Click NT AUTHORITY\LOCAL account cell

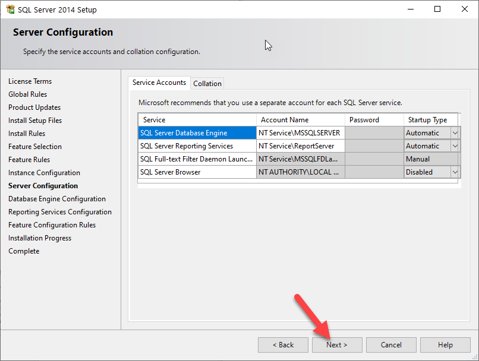301,172
